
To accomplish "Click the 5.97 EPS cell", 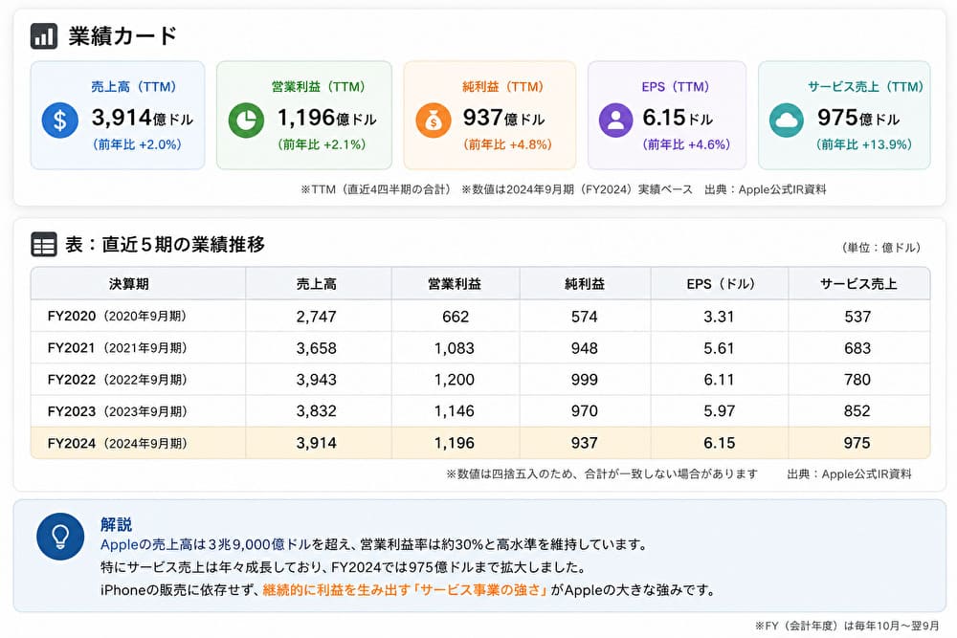I will point(719,411).
